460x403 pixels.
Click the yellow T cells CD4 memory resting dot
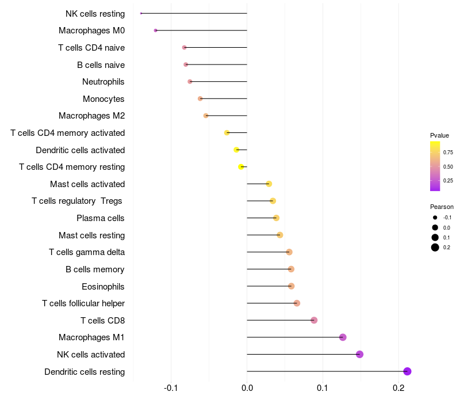coord(241,167)
